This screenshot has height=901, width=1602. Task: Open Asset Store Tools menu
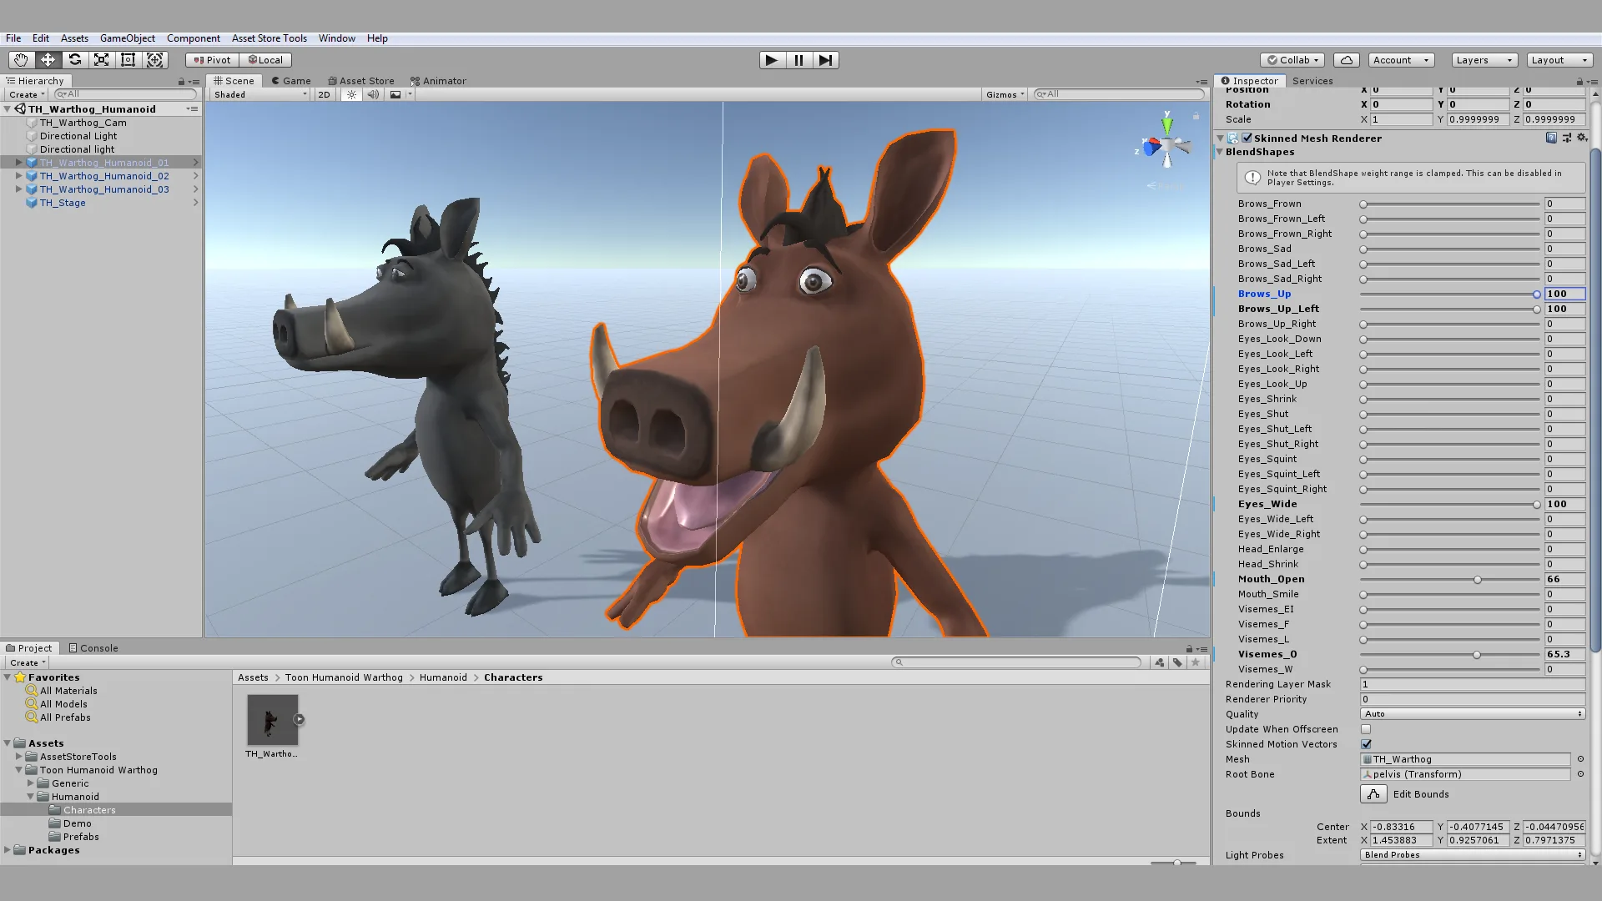click(270, 38)
